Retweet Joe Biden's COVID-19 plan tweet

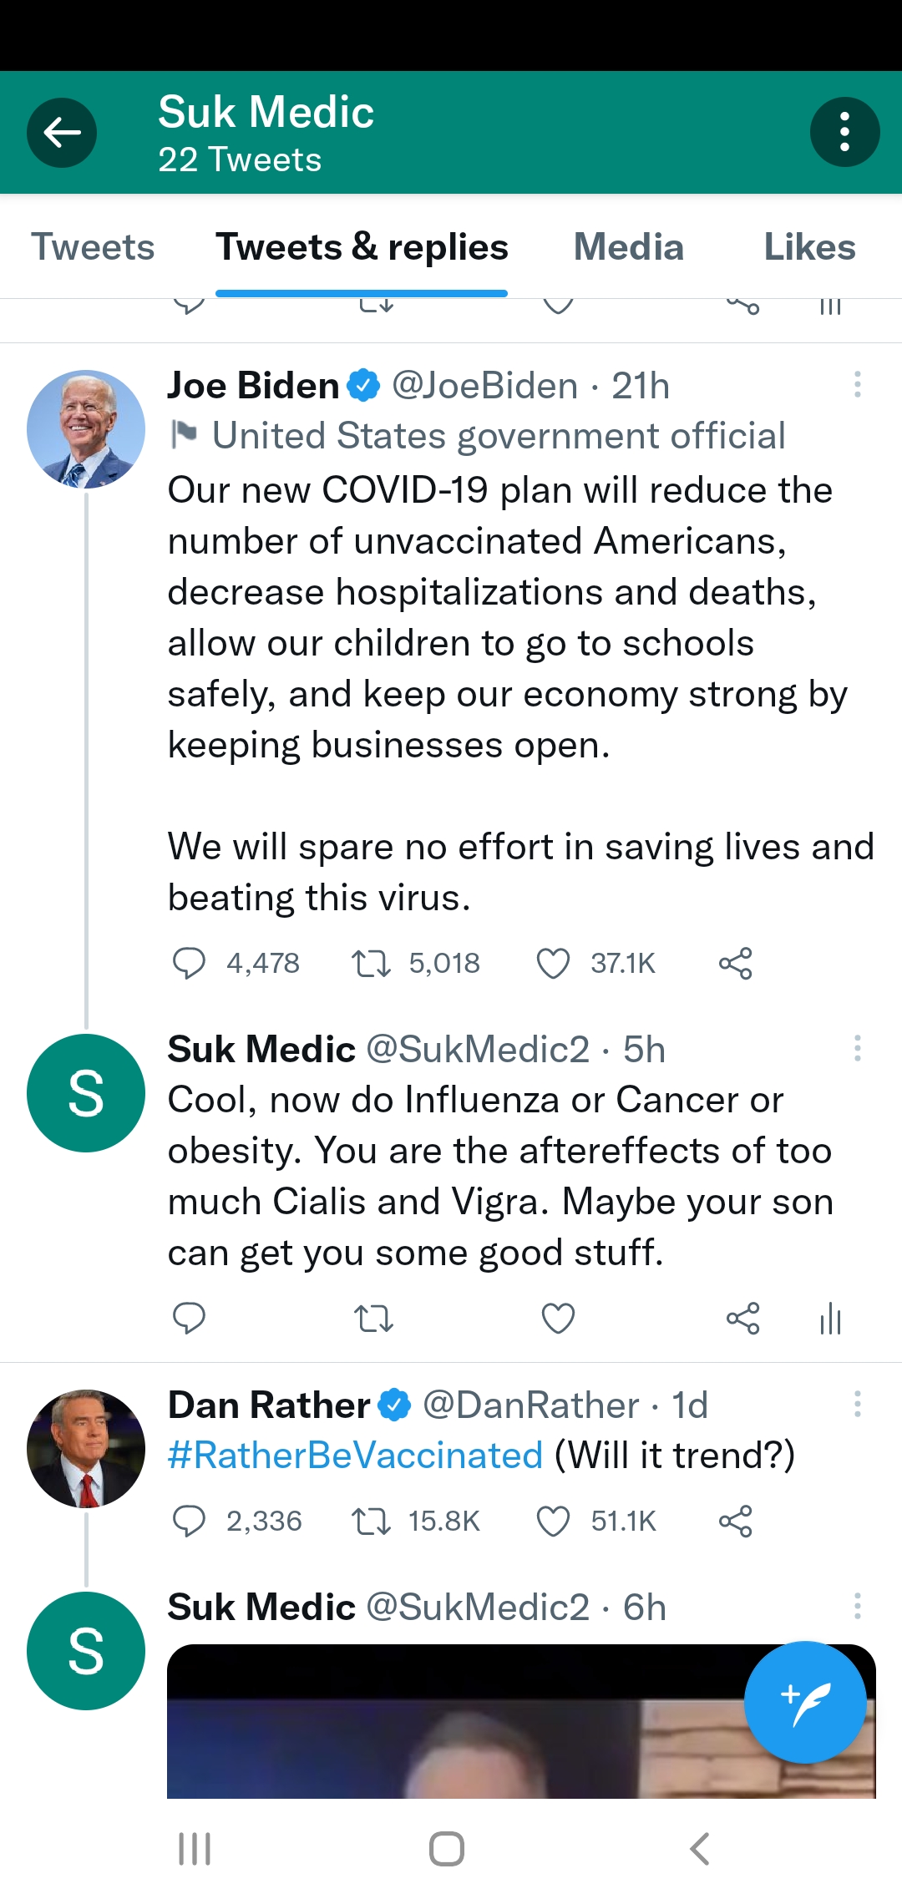(x=372, y=963)
